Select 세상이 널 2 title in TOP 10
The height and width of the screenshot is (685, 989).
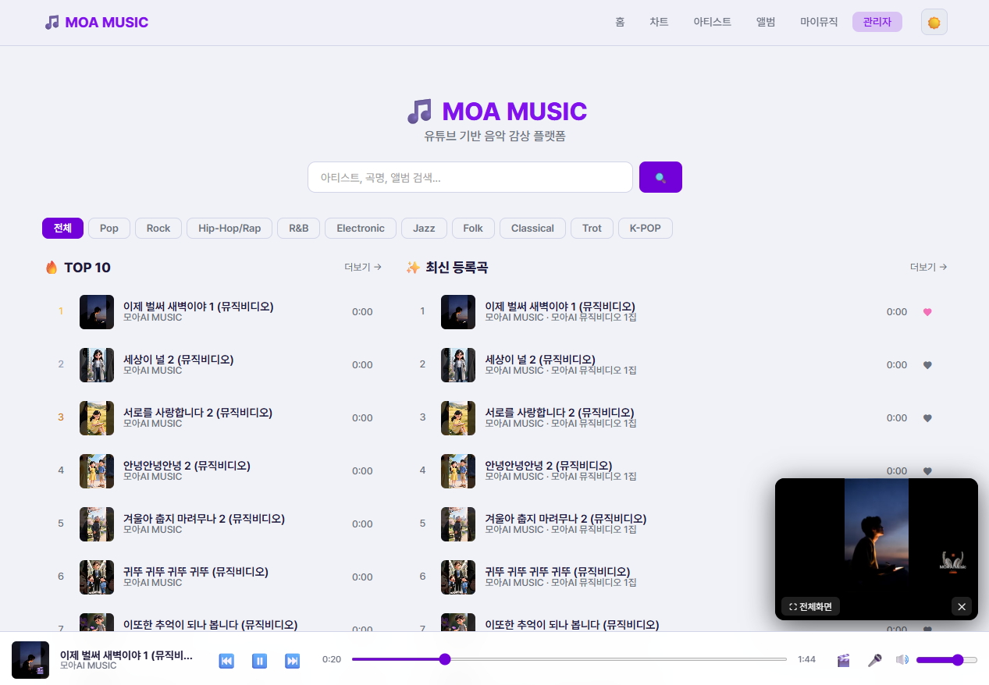tap(178, 359)
